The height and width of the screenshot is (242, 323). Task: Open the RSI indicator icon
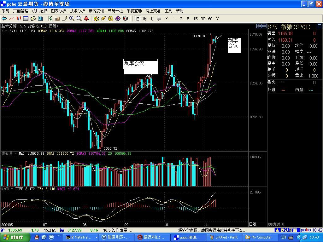point(57,19)
